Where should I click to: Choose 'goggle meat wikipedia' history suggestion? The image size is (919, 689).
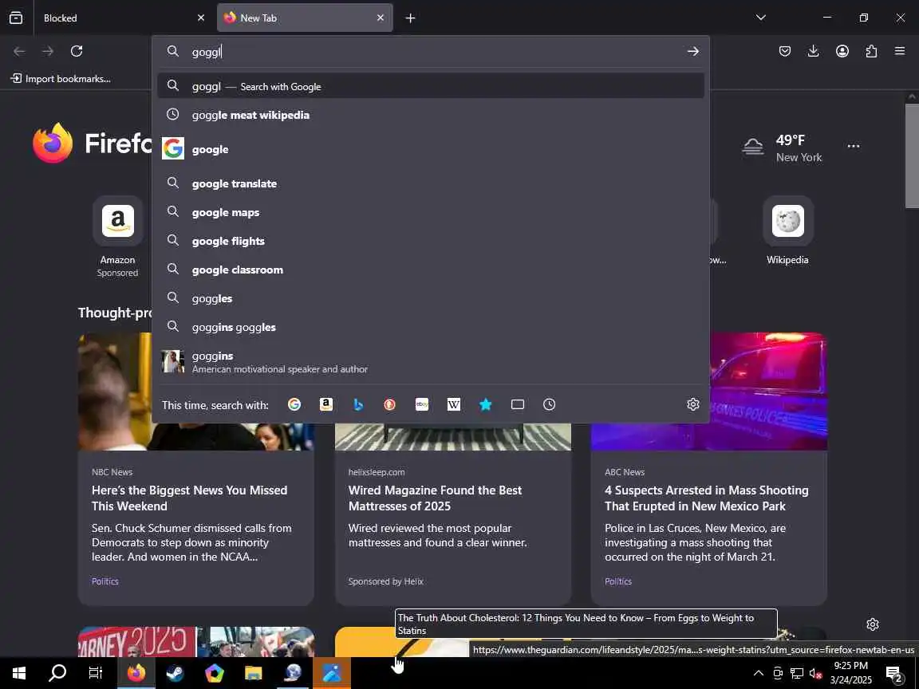point(431,115)
